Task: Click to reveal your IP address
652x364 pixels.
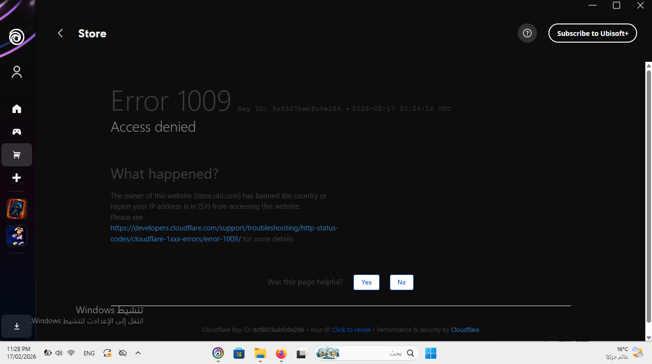Action: click(x=351, y=330)
